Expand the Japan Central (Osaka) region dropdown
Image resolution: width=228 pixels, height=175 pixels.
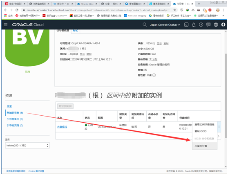tap(165, 25)
